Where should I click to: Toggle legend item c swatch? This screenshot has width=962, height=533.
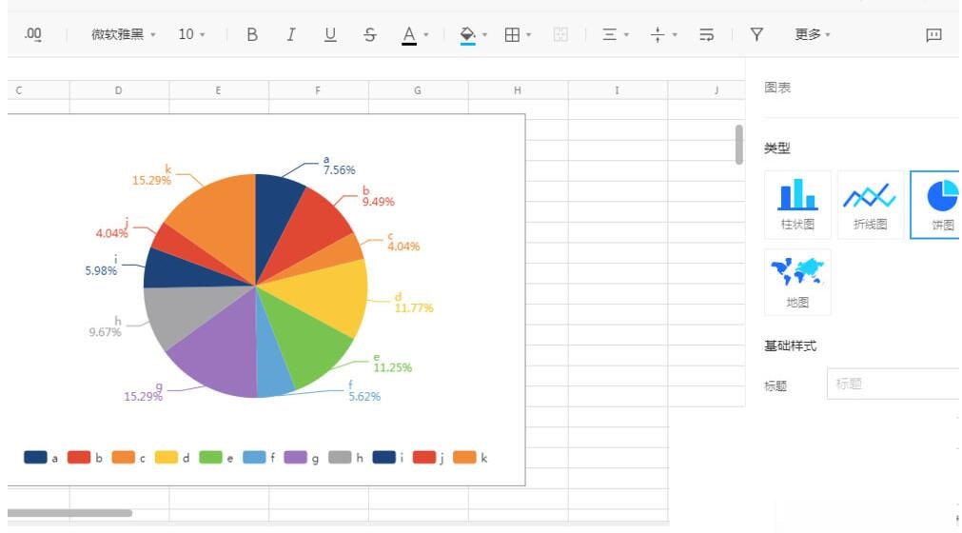point(123,458)
